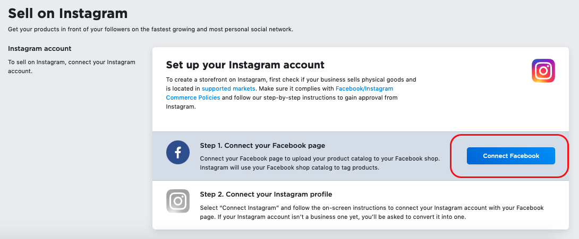Open the supported markets link
Viewport: 579px width, 239px height.
click(228, 88)
